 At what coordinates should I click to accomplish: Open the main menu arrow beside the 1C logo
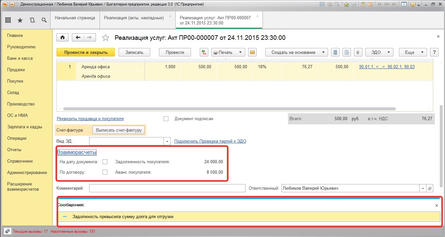coord(12,5)
